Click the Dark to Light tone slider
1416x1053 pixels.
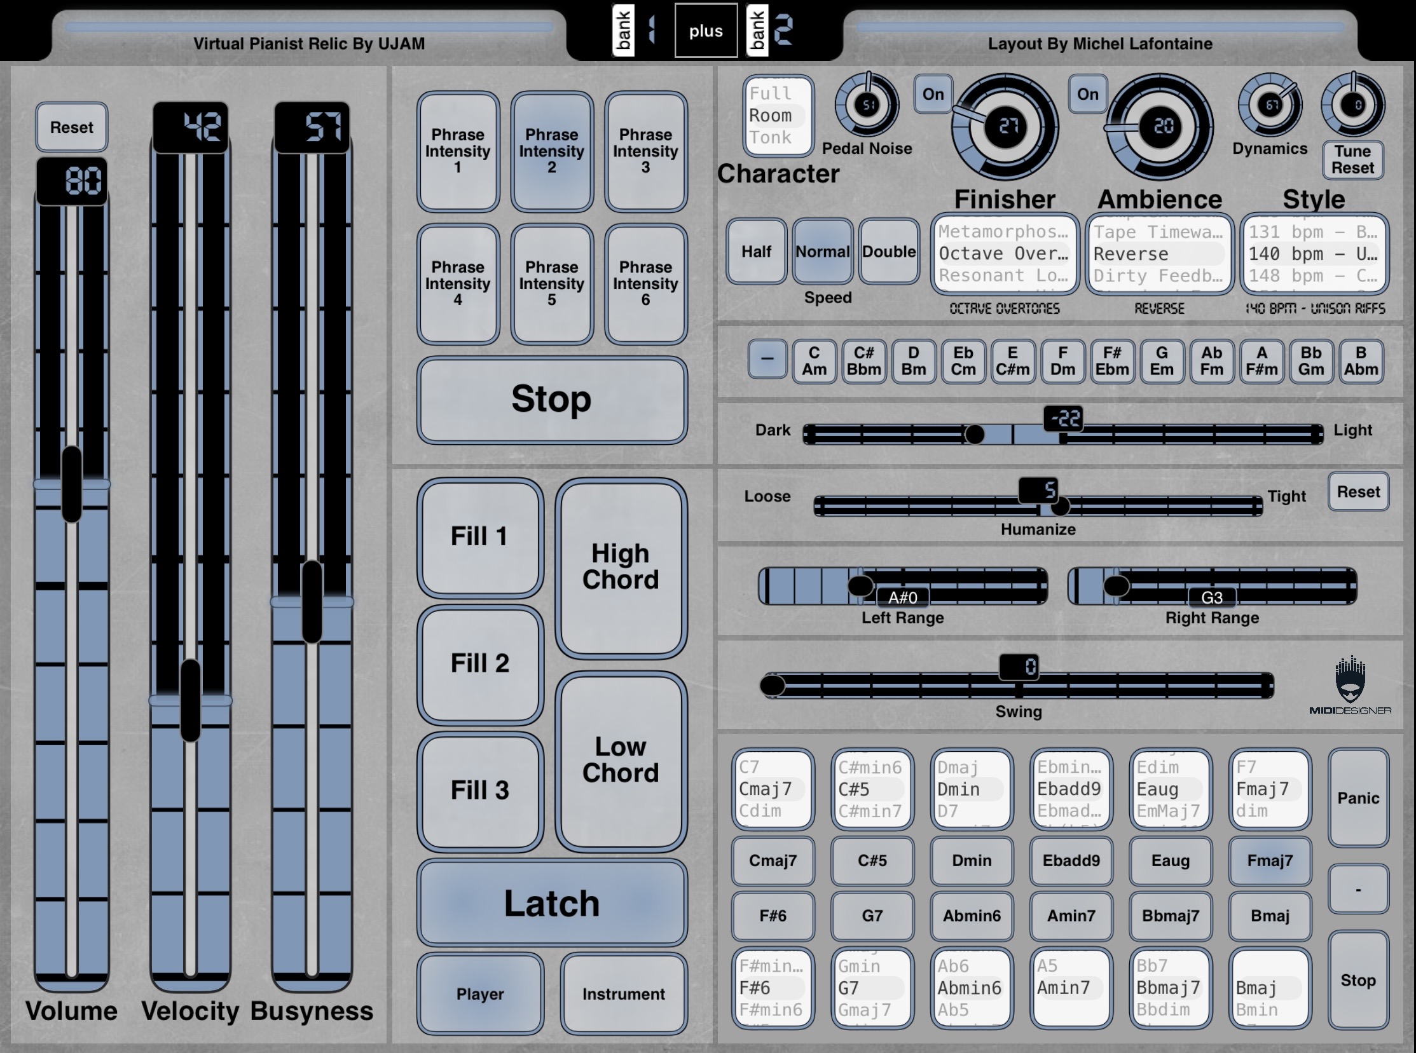click(1062, 434)
